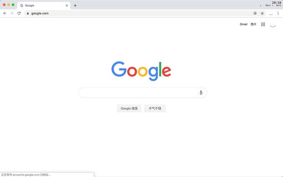Reload the page with the refresh icon
This screenshot has width=283, height=177.
coord(19,14)
